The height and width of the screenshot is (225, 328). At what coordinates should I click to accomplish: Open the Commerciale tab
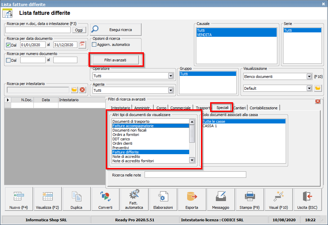180,108
